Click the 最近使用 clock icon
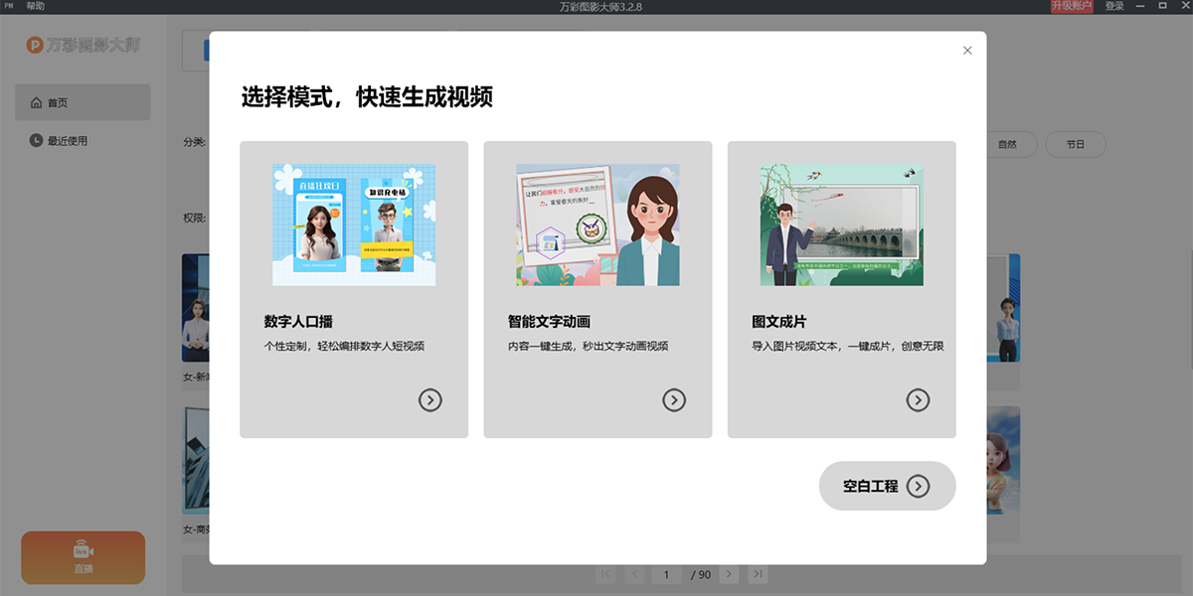This screenshot has width=1193, height=596. 37,141
